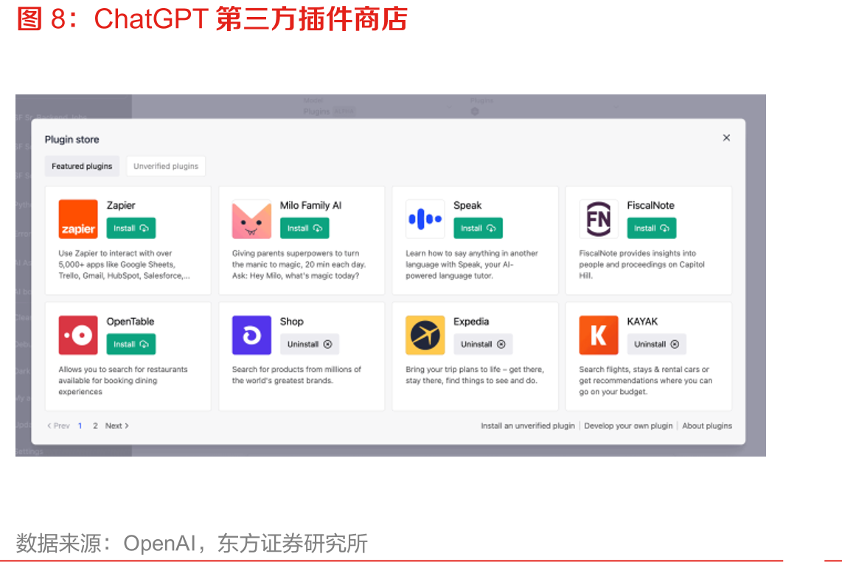This screenshot has height=565, width=842.
Task: Click the Next page link
Action: click(x=117, y=426)
